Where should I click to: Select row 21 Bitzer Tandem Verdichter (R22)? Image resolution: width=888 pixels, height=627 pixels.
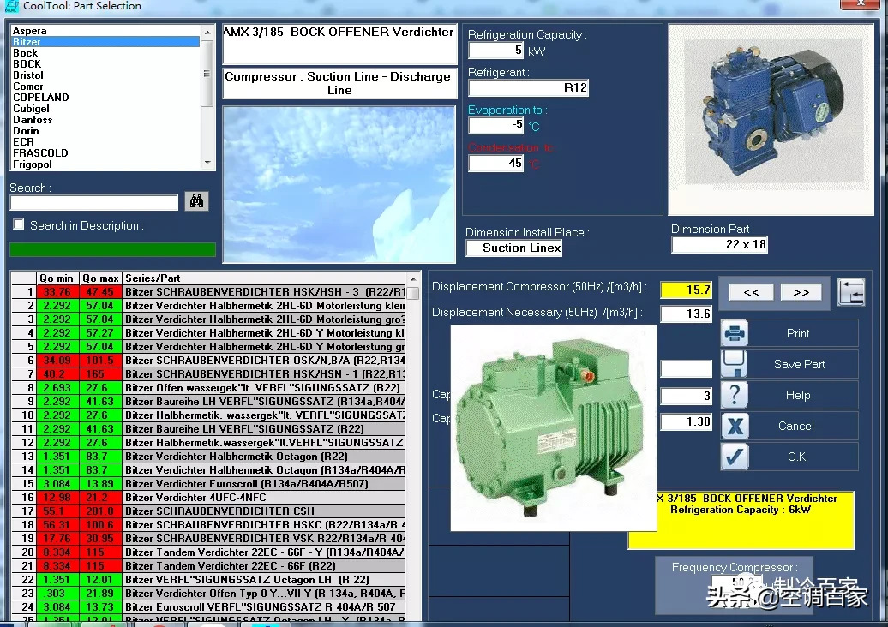[x=208, y=566]
